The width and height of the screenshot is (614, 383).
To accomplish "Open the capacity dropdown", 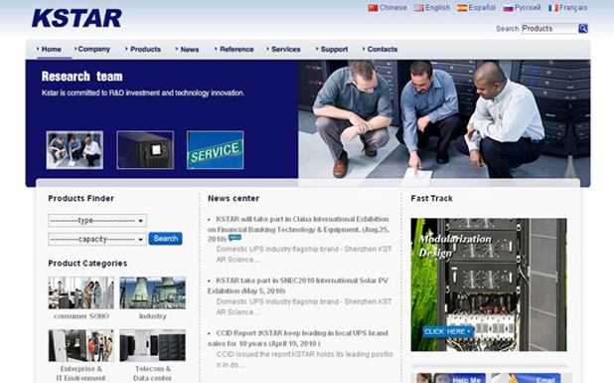I will (x=97, y=239).
